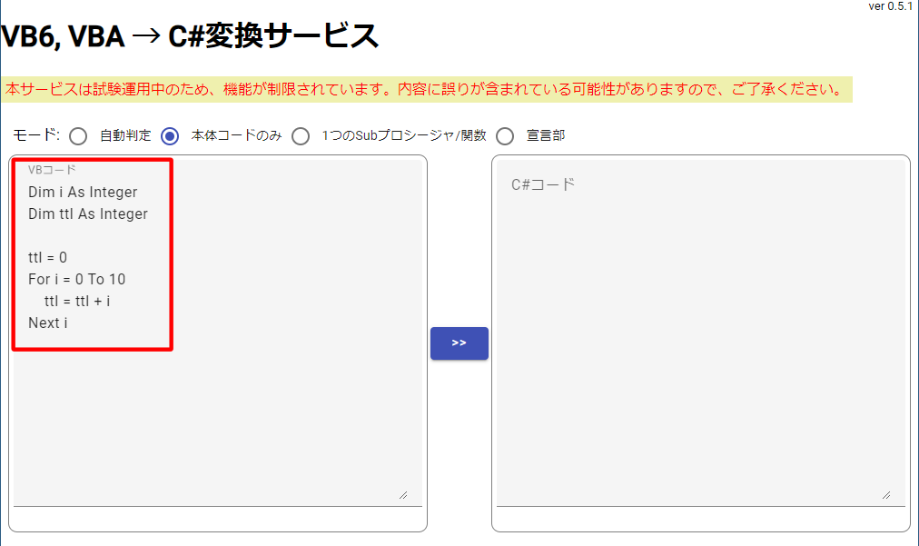Click the line 'ttl = ttl + i'

(x=77, y=301)
